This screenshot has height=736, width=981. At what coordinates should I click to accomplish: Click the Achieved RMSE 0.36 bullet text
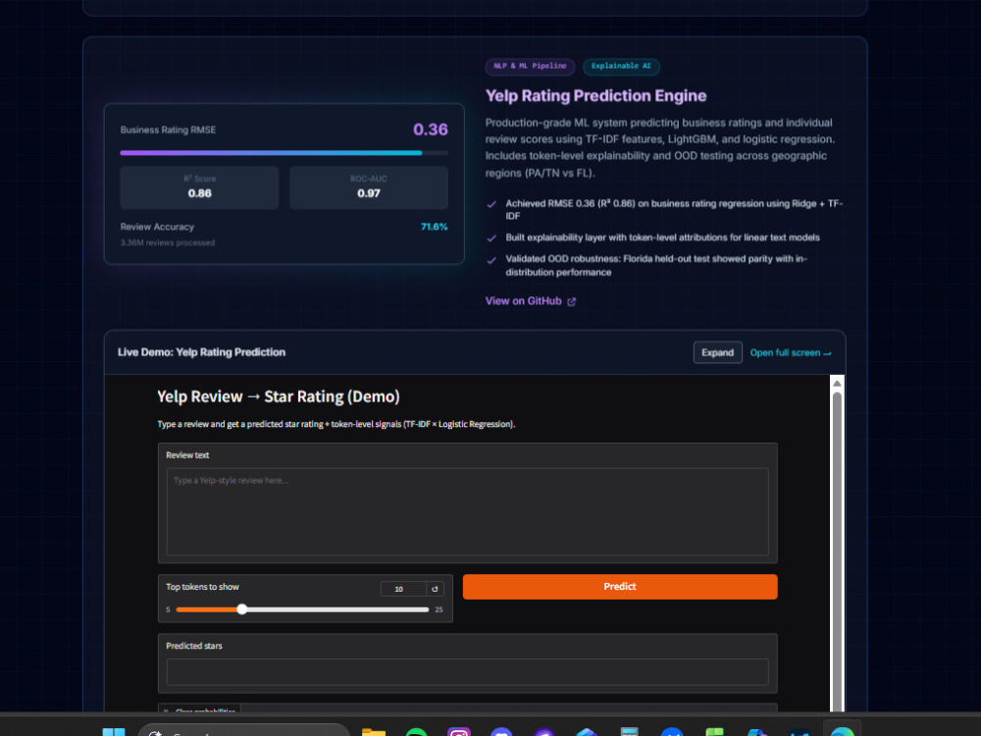(675, 210)
